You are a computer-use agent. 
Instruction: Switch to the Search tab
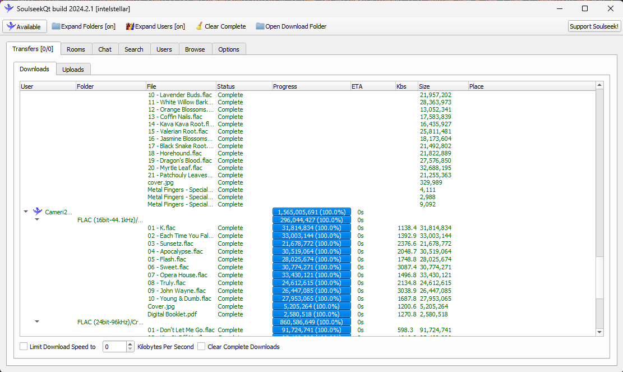134,49
